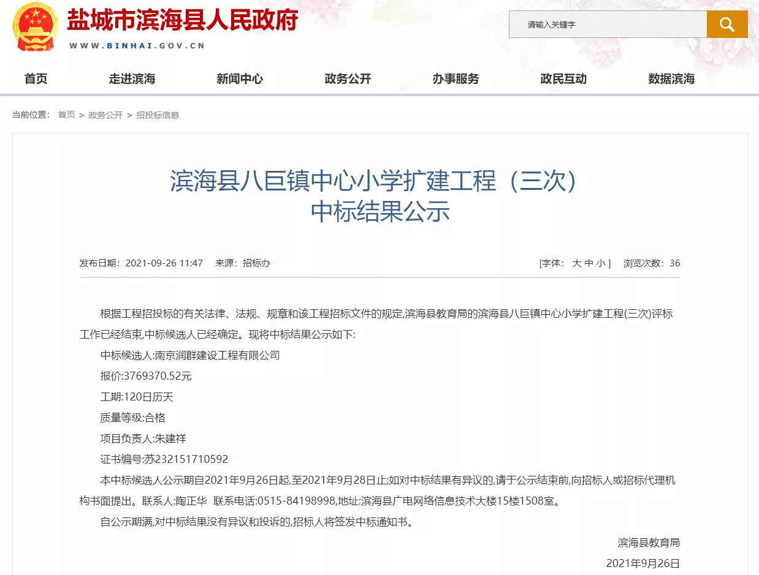Click the article title 中标结果公示 heading
This screenshot has width=759, height=575.
(379, 211)
